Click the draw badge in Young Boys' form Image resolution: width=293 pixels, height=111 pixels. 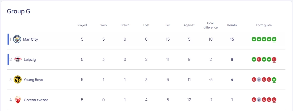(259, 79)
